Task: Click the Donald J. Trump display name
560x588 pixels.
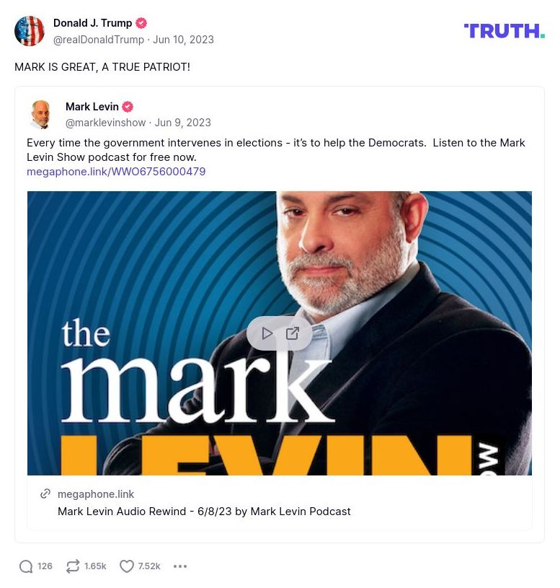Action: [x=92, y=23]
